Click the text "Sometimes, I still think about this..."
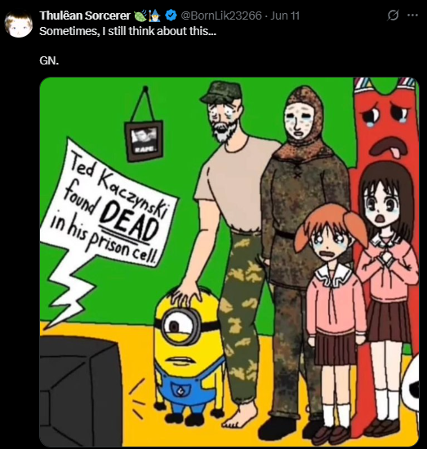427x449 pixels. (127, 31)
